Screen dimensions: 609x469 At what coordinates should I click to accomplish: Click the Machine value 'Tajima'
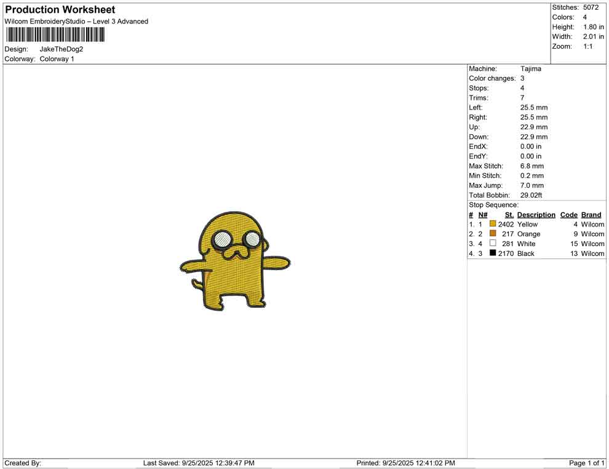click(x=530, y=69)
